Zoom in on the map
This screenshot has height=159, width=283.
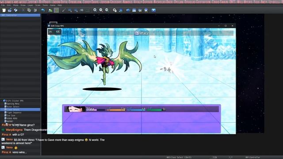click(95, 10)
